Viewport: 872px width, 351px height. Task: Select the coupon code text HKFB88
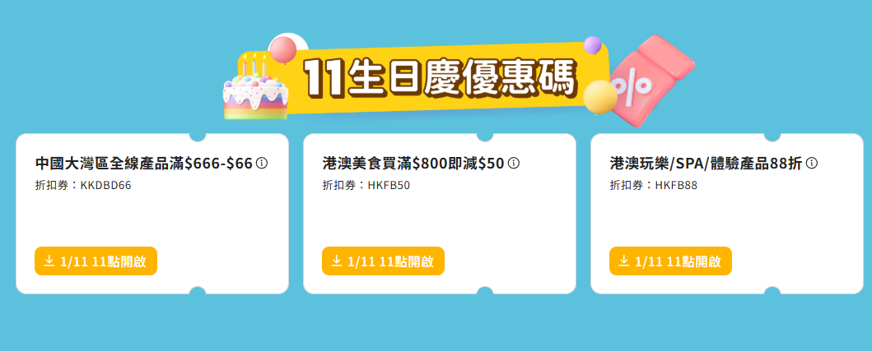(676, 186)
